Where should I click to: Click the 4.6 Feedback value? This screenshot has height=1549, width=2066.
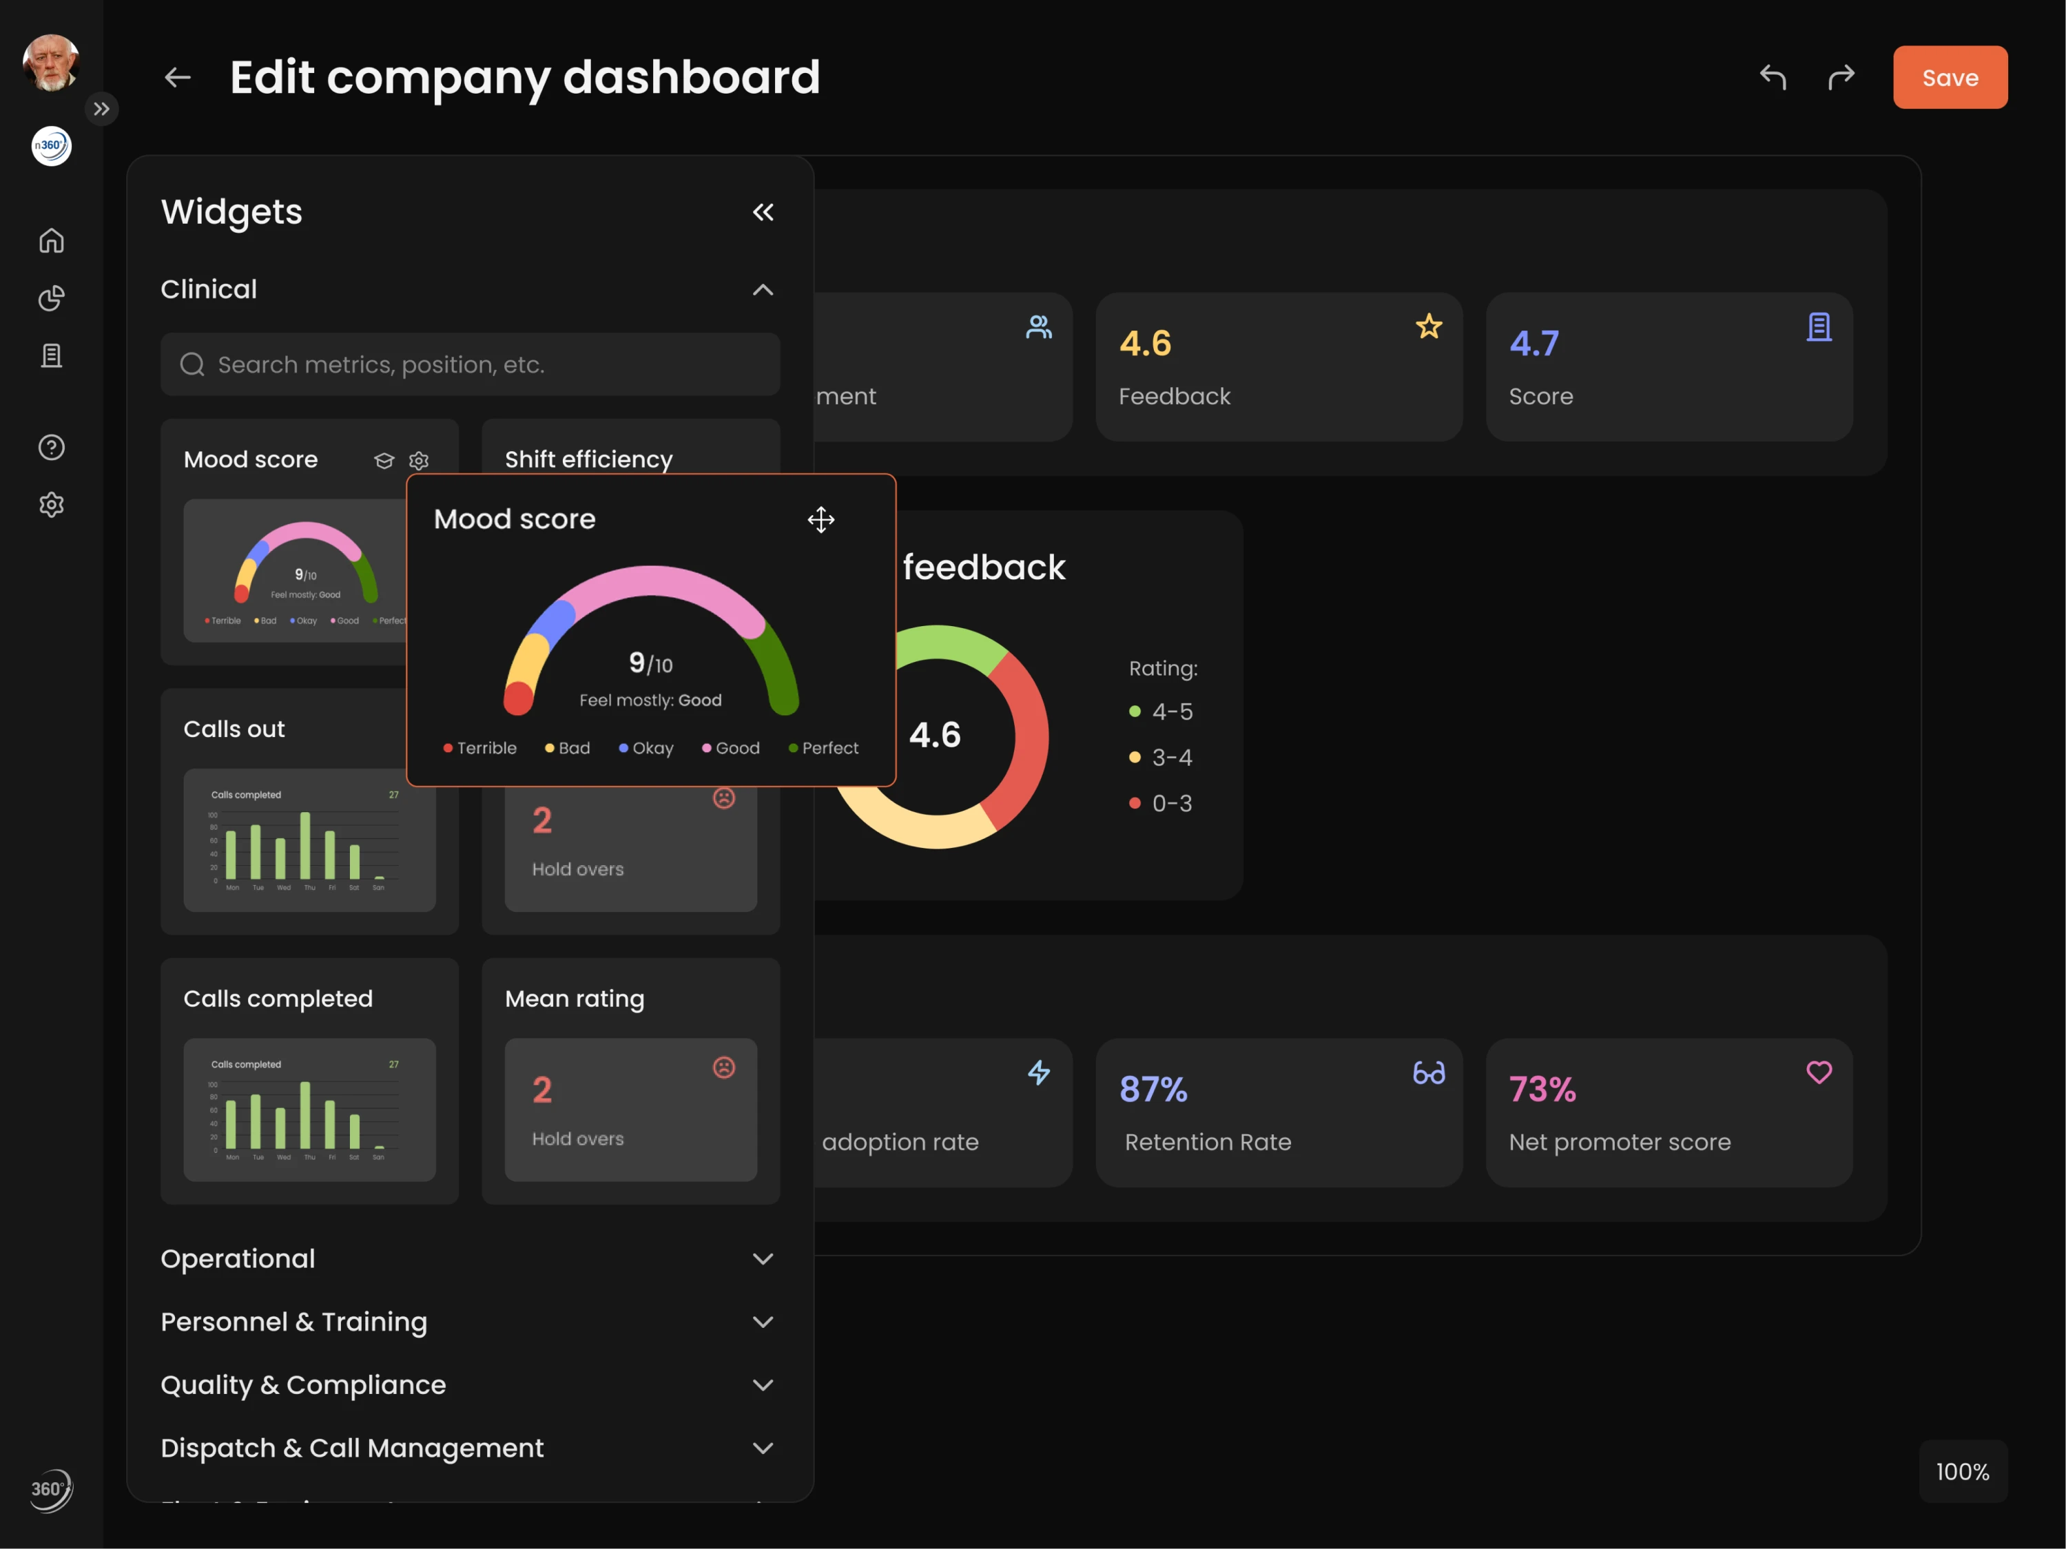(1145, 344)
